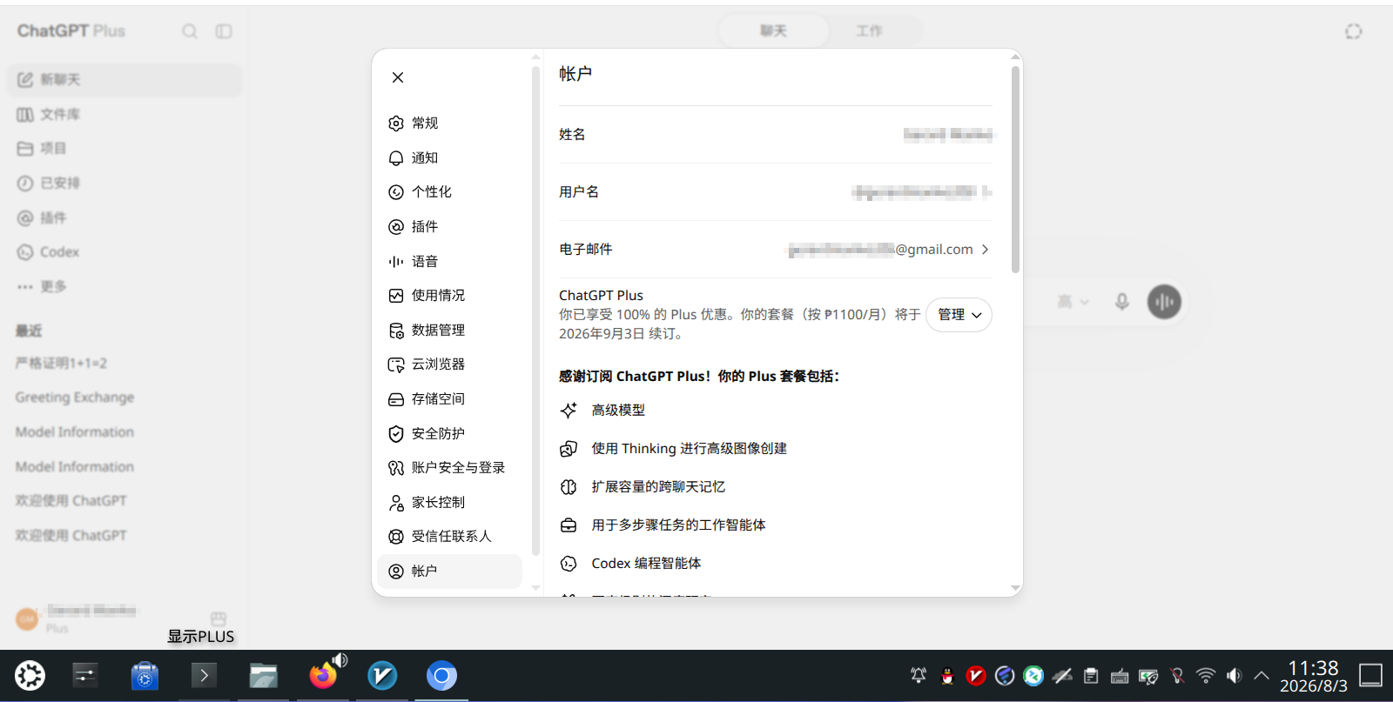Select 家长控制 in the settings menu
This screenshot has width=1393, height=702.
coord(449,503)
